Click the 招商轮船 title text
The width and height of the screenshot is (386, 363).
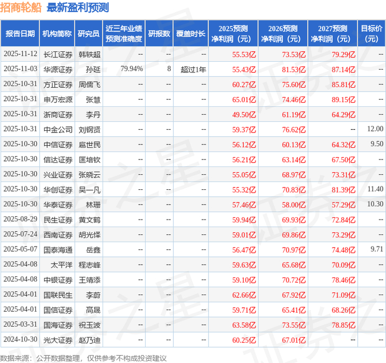(21, 8)
